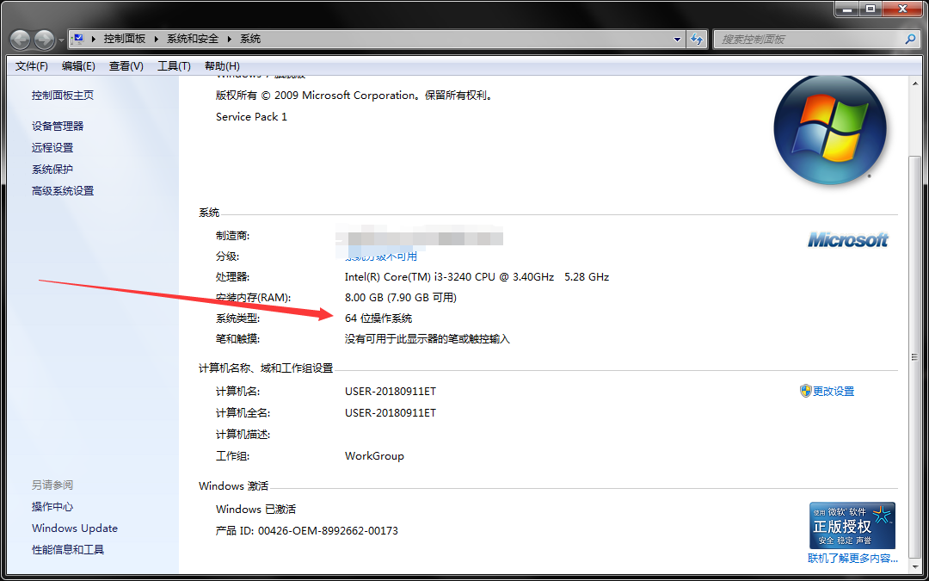Click the system rating link beside 分级
The image size is (929, 581).
(x=382, y=257)
